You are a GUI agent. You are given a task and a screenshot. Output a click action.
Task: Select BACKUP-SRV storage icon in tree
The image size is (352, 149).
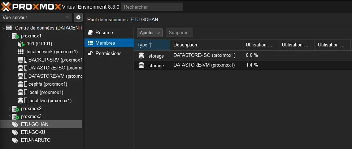[21, 60]
